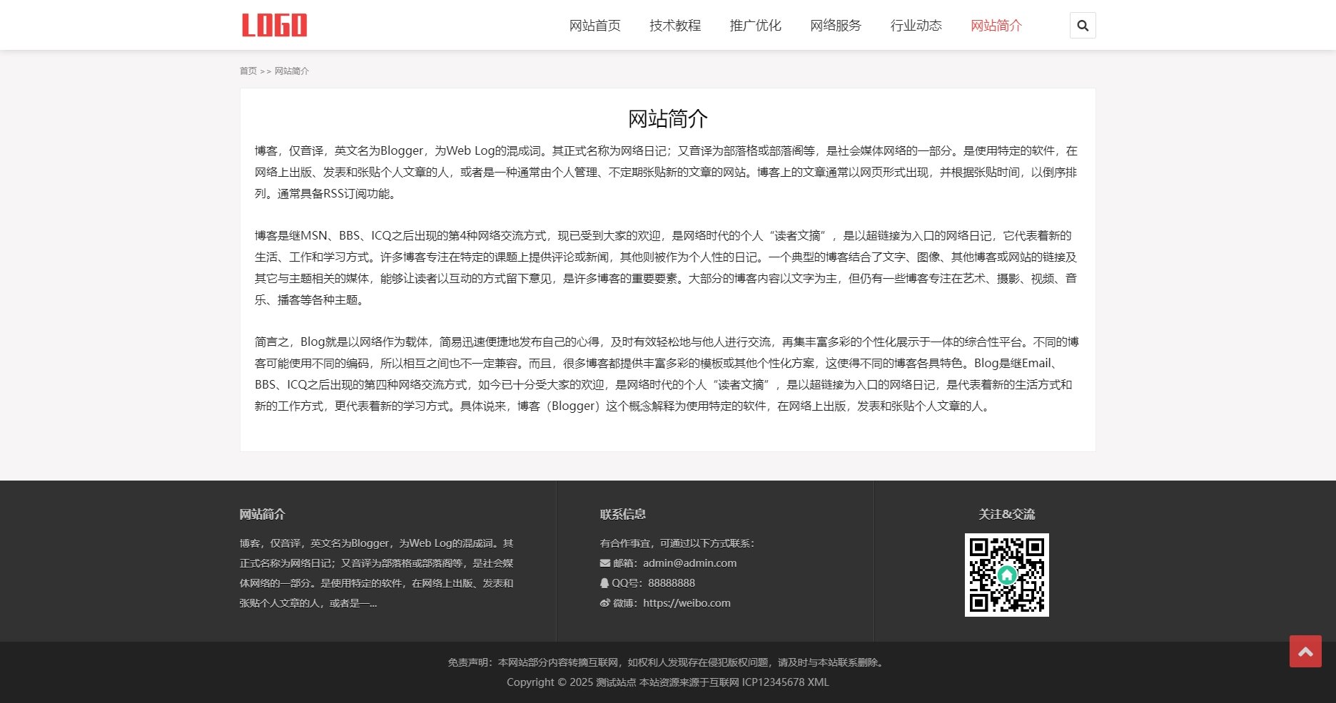Image resolution: width=1336 pixels, height=703 pixels.
Task: Navigate to 网络服务 page
Action: [835, 25]
